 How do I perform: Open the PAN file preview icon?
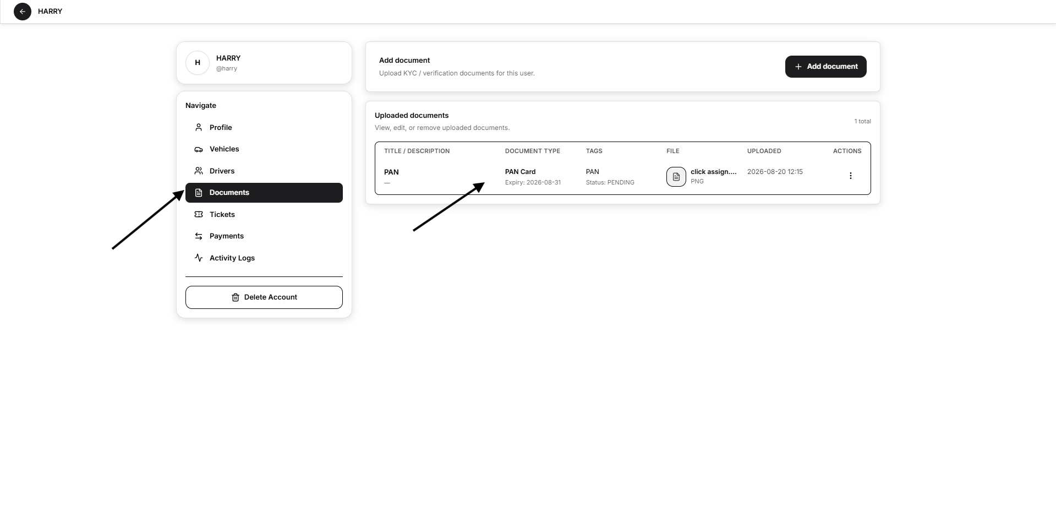pyautogui.click(x=676, y=177)
